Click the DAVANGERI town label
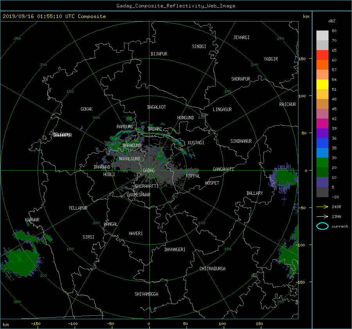Screen dimensions: 352x329 pos(175,250)
